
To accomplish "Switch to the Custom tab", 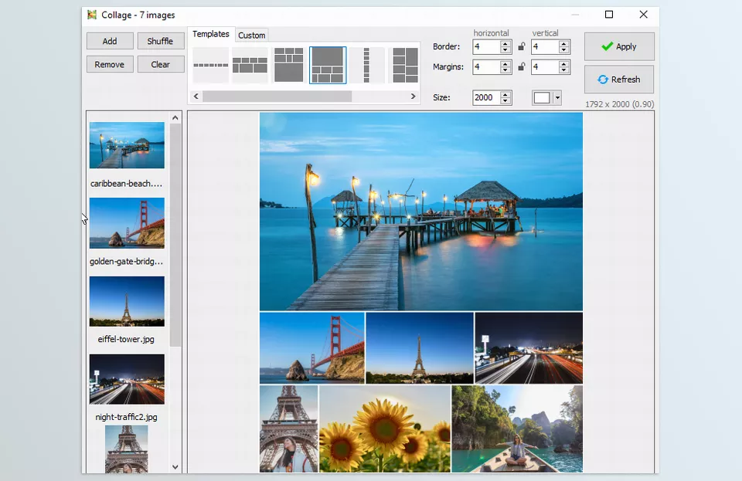I will (x=251, y=36).
